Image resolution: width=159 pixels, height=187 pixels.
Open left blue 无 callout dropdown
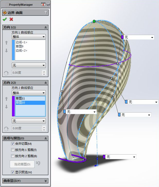pyautogui.click(x=94, y=112)
